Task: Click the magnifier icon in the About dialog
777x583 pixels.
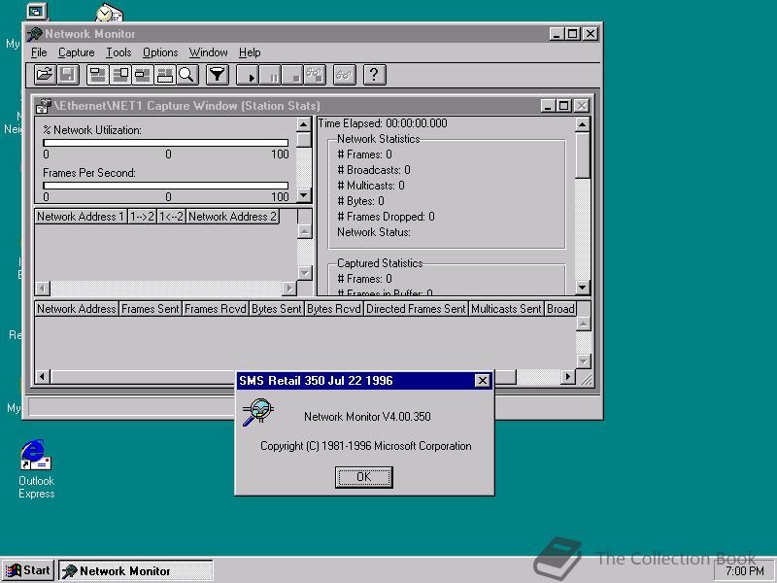Action: (257, 412)
